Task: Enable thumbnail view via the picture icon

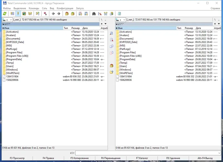Action: point(24,14)
